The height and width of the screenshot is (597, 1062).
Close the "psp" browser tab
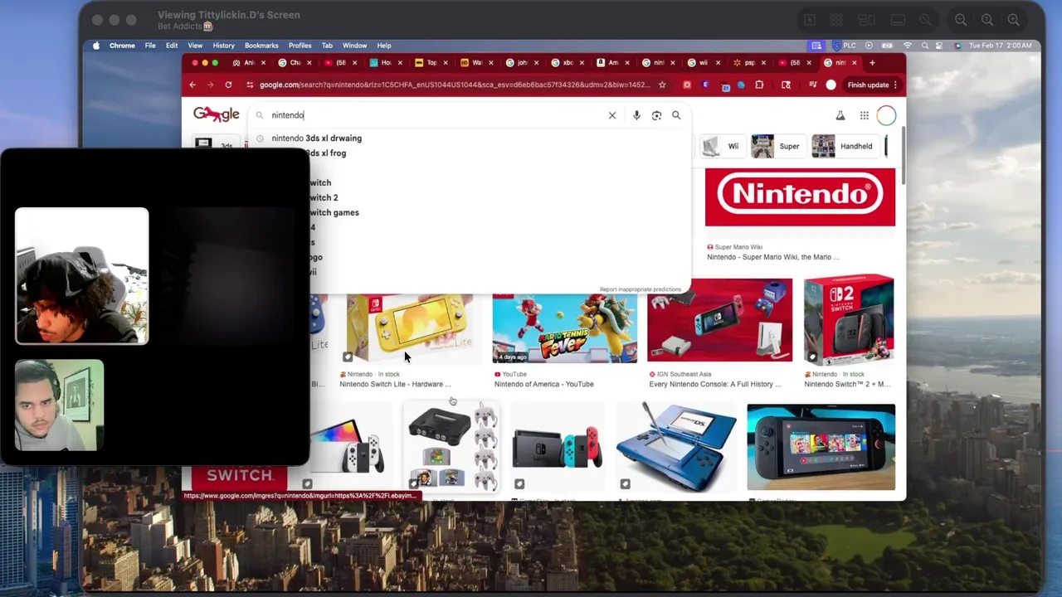pyautogui.click(x=763, y=63)
